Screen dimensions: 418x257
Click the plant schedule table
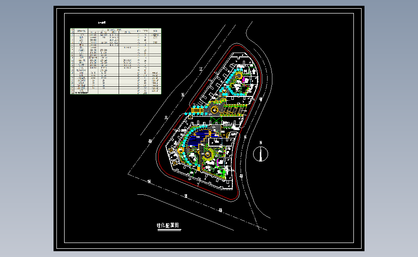pos(116,61)
